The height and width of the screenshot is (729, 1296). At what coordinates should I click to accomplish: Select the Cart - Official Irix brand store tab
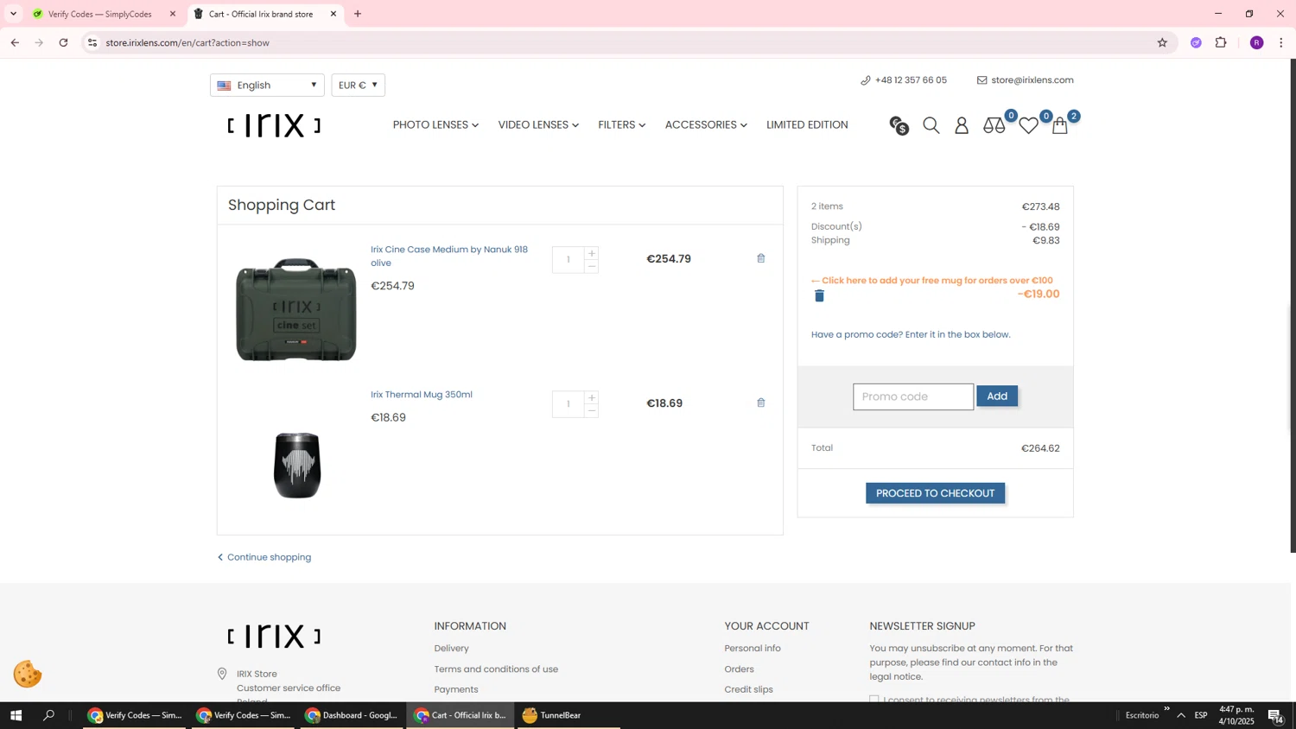(x=261, y=14)
